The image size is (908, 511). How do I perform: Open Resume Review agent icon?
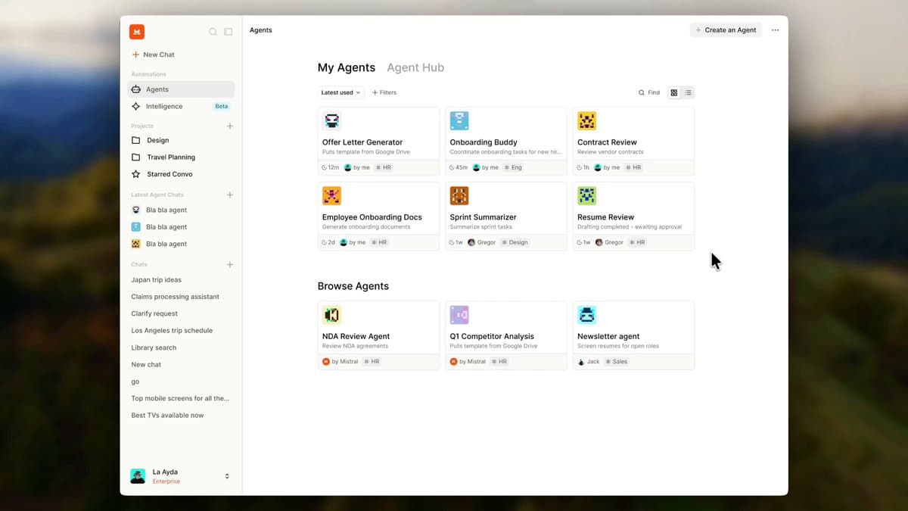586,195
